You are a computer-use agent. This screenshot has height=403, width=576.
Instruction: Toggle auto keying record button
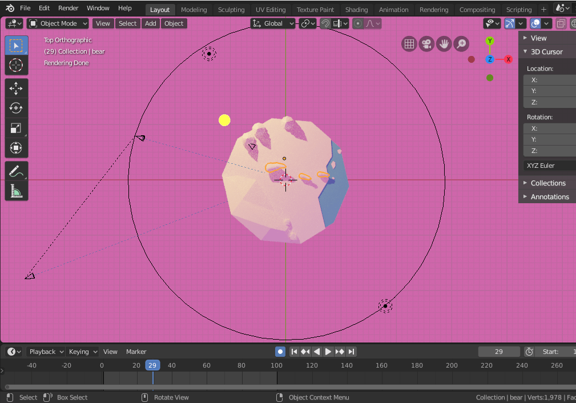(x=280, y=352)
